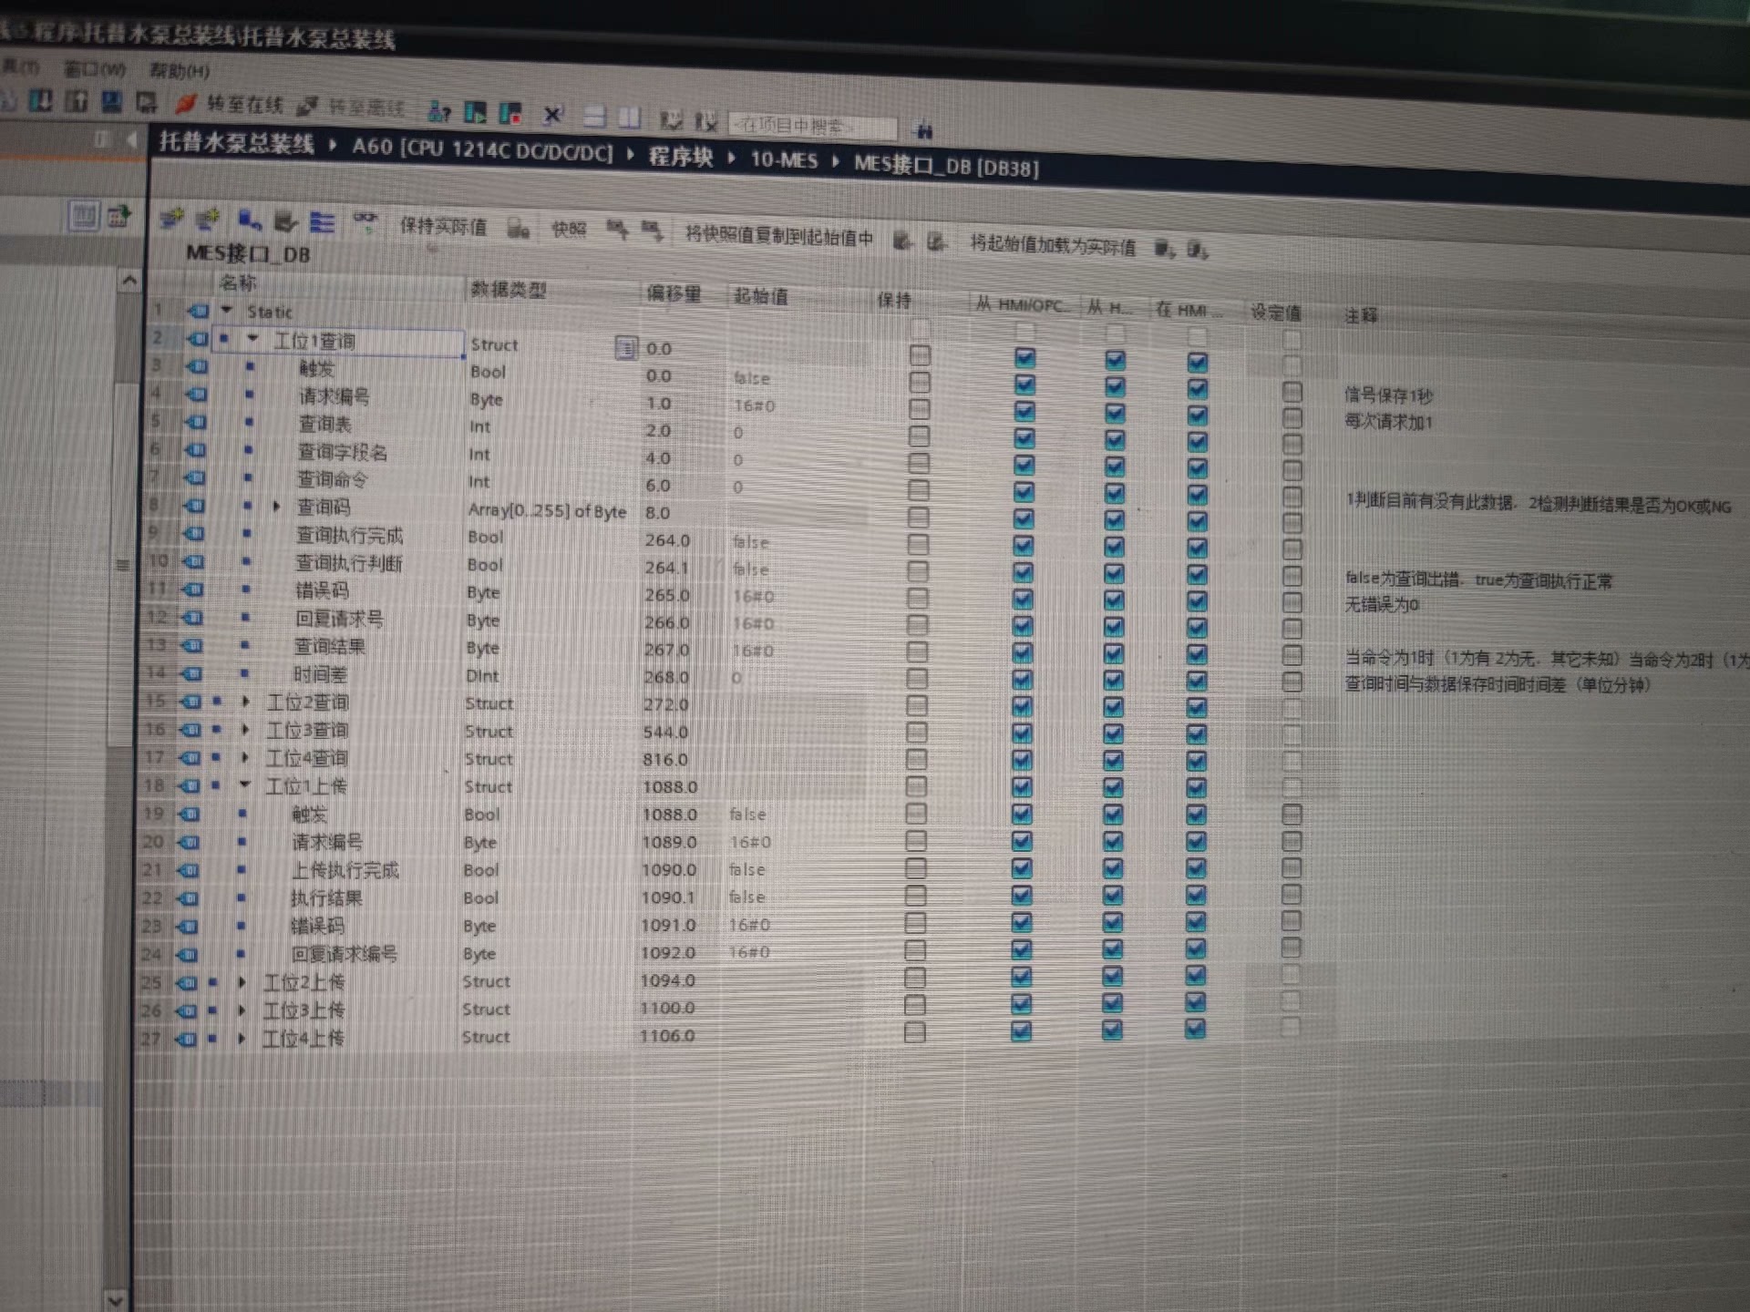Expand the 查询码 array row
The width and height of the screenshot is (1750, 1312).
click(276, 506)
